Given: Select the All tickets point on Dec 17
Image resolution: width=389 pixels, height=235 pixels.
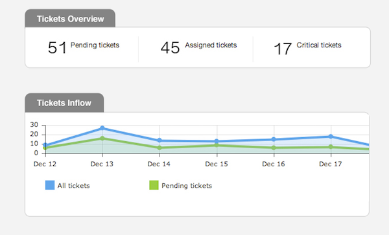Looking at the screenshot, I should click(x=331, y=137).
